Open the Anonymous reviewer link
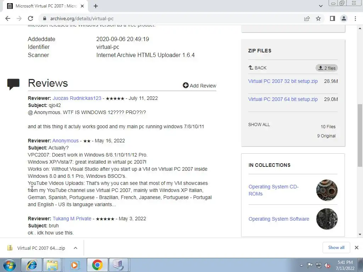This screenshot has width=363, height=272. pyautogui.click(x=66, y=141)
